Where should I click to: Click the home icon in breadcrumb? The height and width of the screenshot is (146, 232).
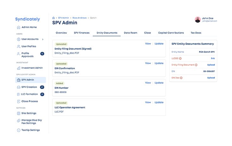click(54, 18)
